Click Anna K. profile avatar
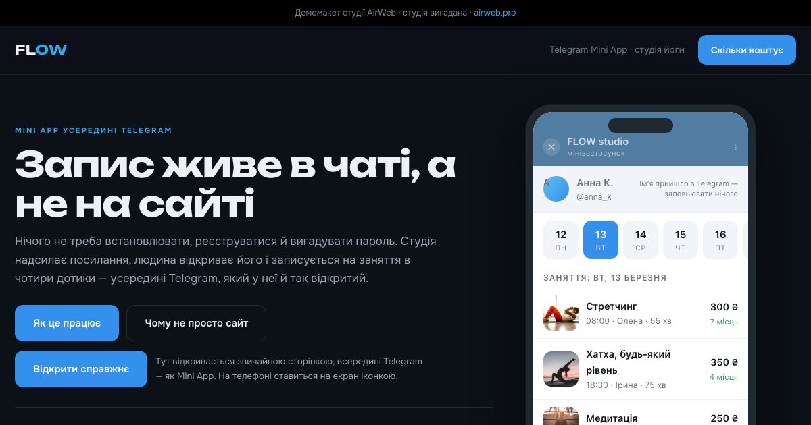 pos(556,189)
